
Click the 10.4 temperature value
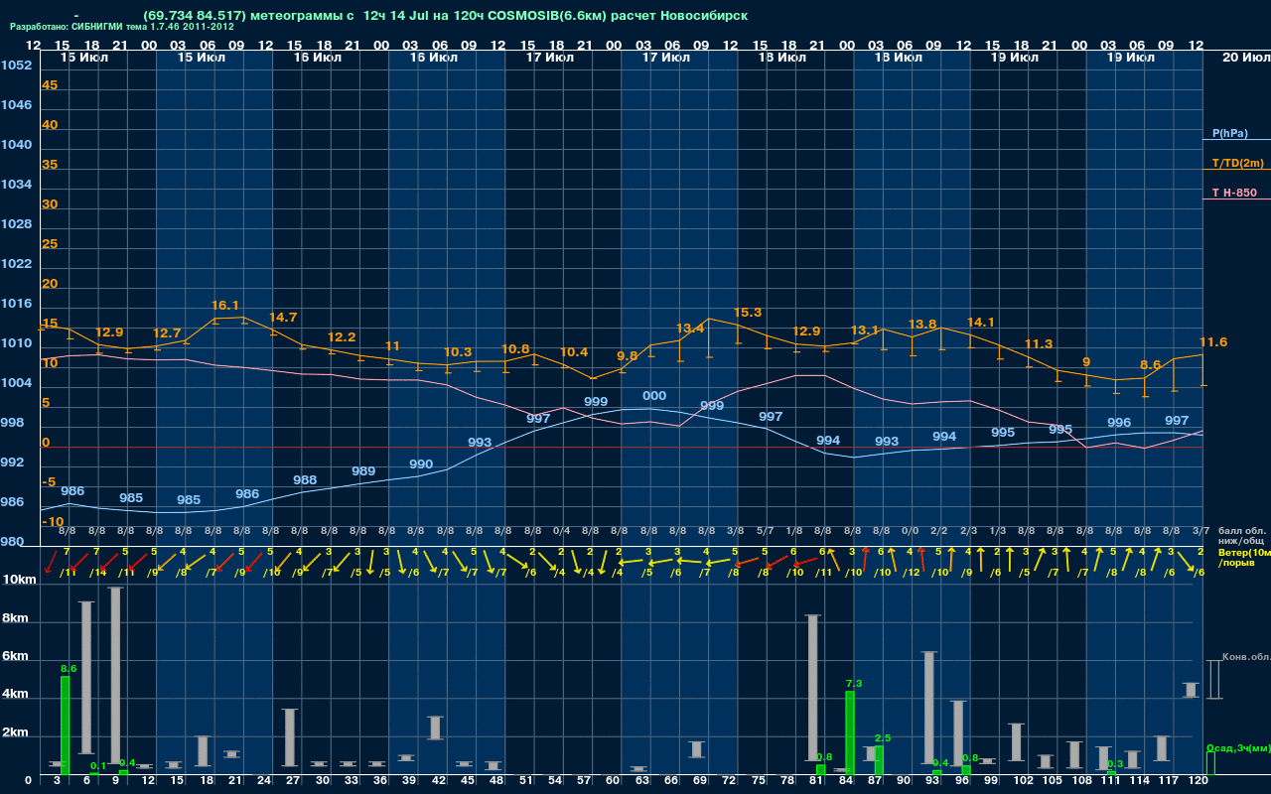tap(574, 352)
